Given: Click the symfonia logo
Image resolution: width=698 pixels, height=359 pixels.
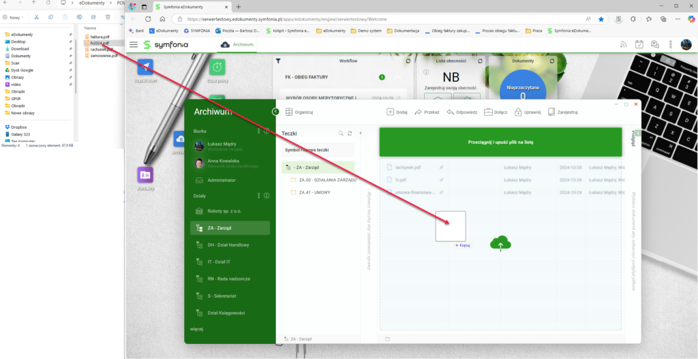Looking at the screenshot, I should point(166,44).
